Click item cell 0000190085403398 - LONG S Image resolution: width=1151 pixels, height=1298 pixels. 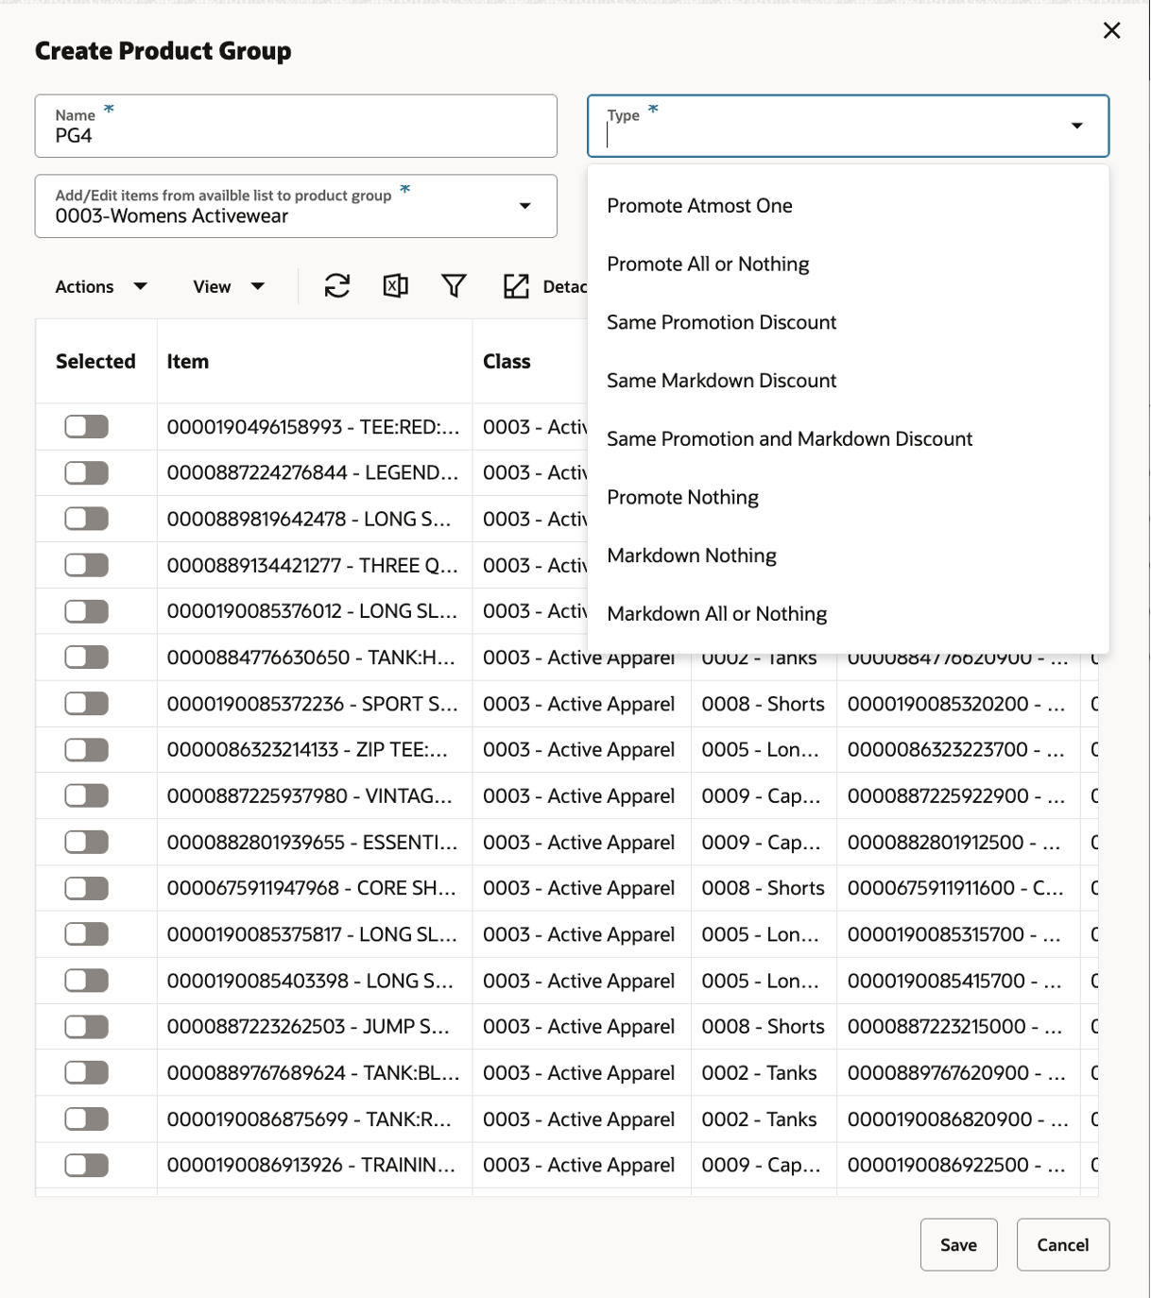pyautogui.click(x=315, y=981)
